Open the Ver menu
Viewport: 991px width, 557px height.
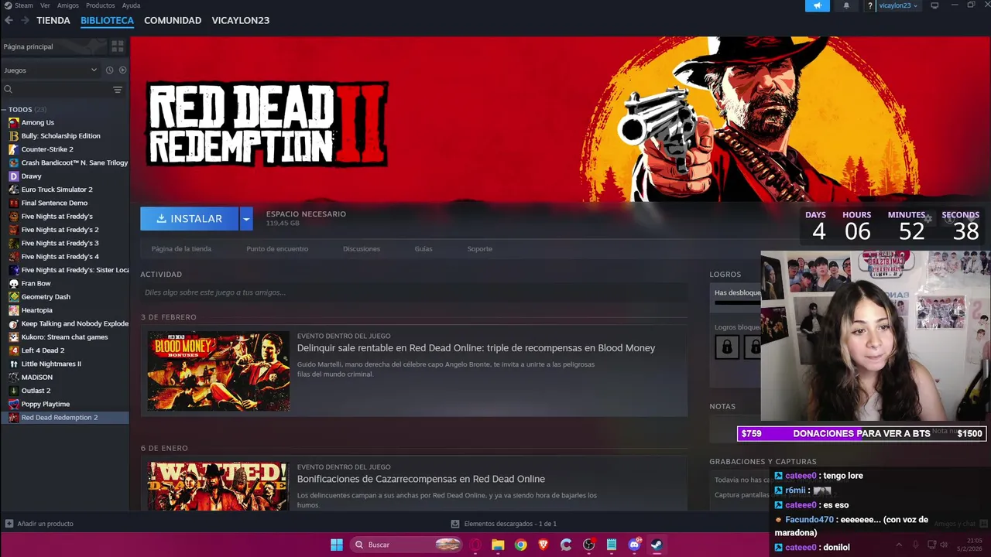(45, 5)
